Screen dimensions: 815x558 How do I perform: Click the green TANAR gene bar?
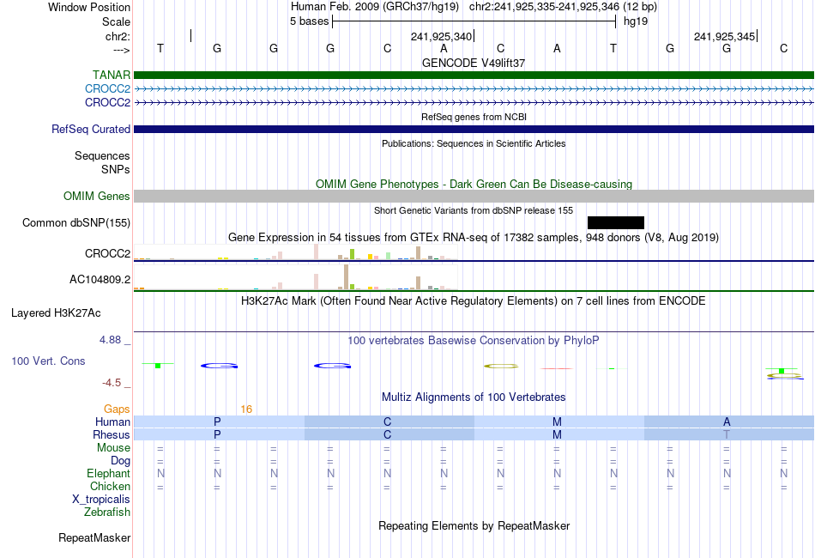[474, 75]
